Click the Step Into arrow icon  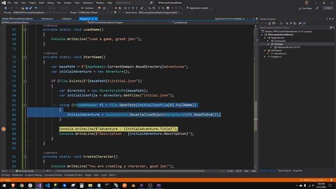click(x=129, y=8)
